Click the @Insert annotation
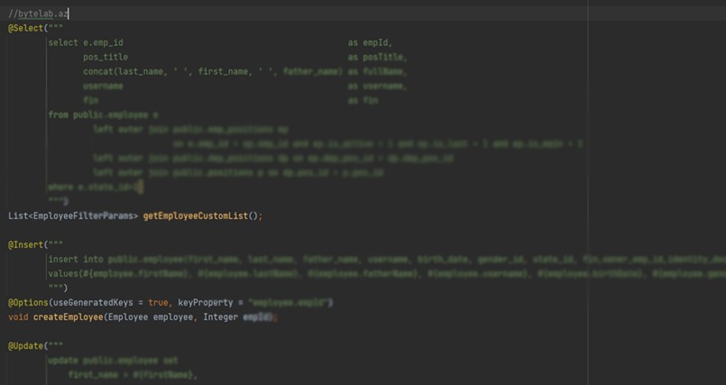 (x=24, y=244)
